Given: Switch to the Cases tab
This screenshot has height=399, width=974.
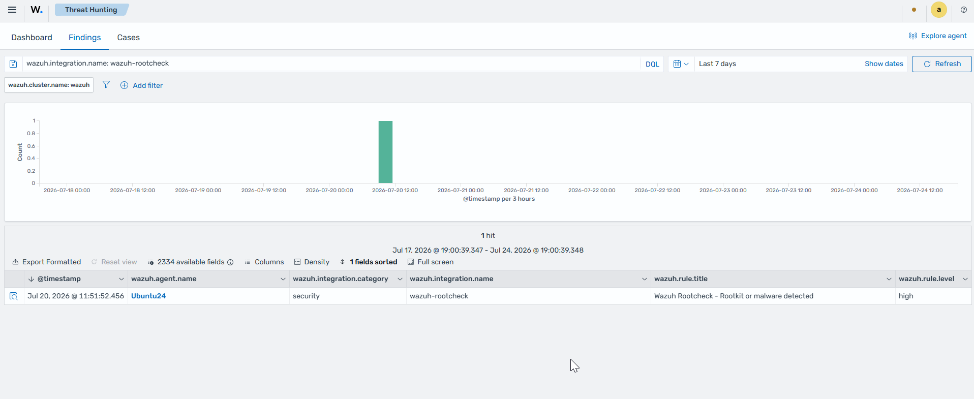Looking at the screenshot, I should 128,38.
